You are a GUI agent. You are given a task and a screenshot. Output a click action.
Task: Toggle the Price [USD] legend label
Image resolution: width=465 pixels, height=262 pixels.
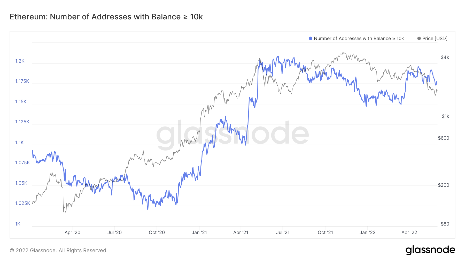tap(435, 39)
